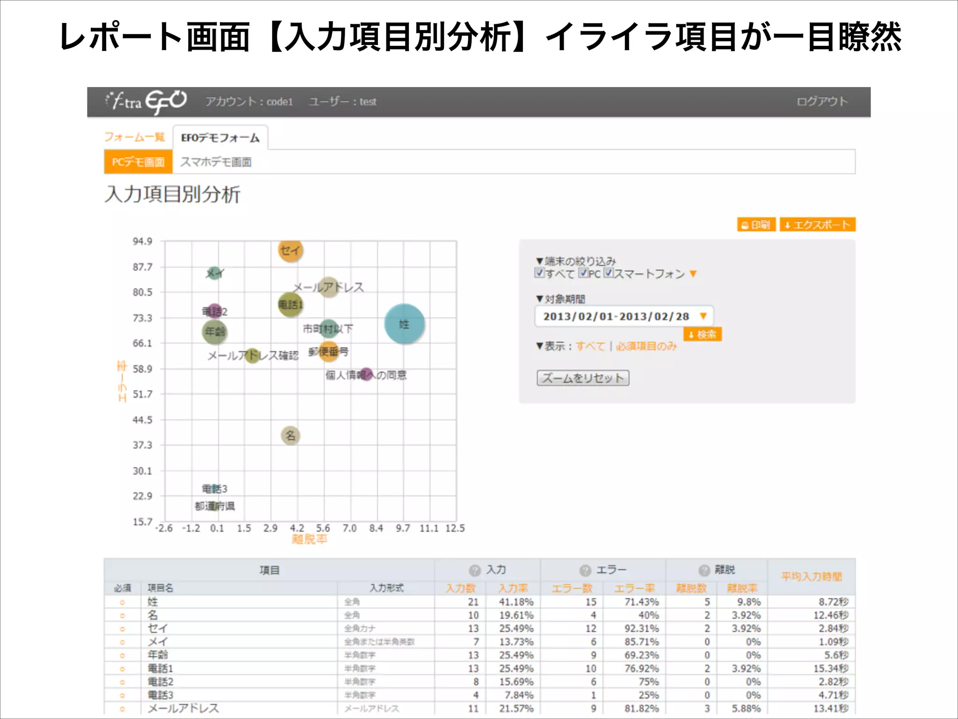
Task: Click the メールアドレス確認 bubble in chart
Action: click(x=252, y=356)
